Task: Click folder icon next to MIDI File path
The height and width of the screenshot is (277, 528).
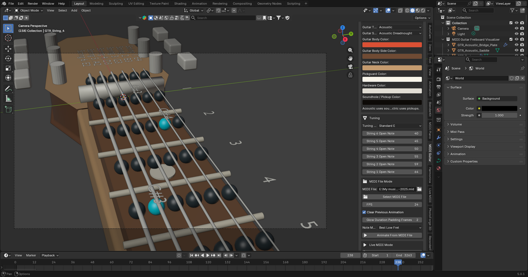Action: (x=419, y=189)
